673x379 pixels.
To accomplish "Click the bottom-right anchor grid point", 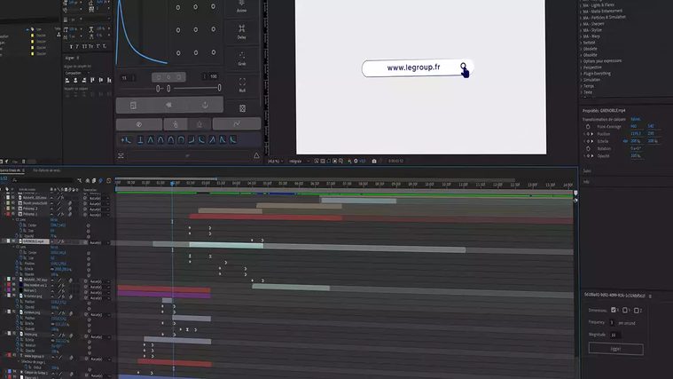I will [213, 52].
